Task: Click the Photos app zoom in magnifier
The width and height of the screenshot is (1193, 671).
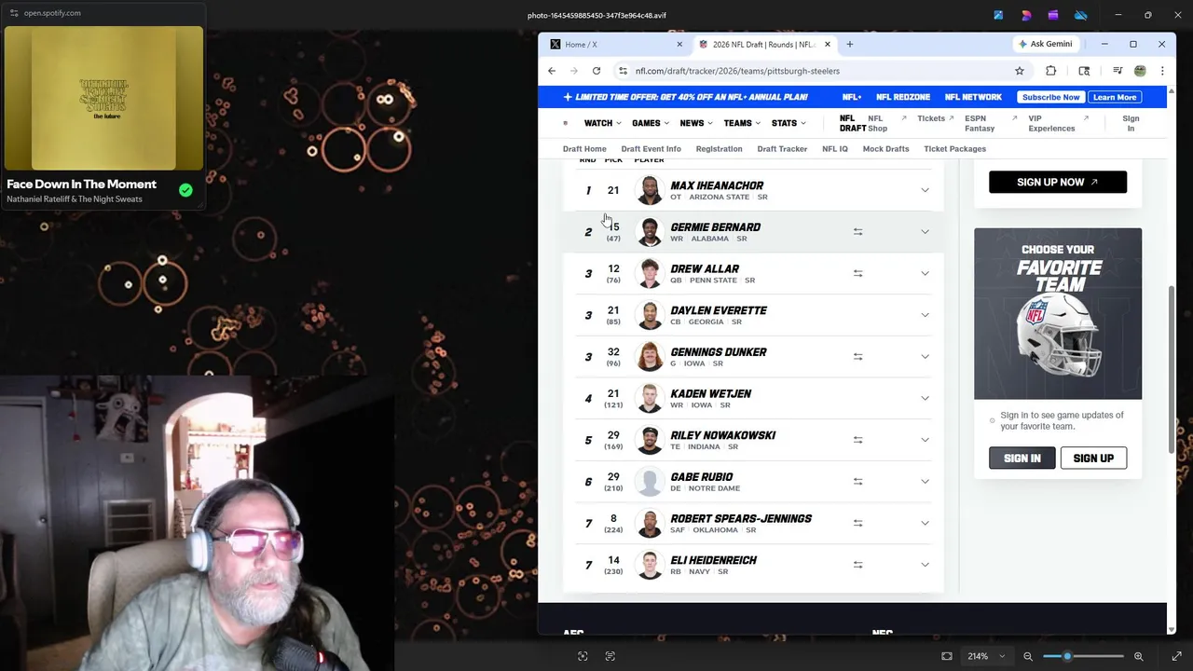Action: tap(1138, 656)
